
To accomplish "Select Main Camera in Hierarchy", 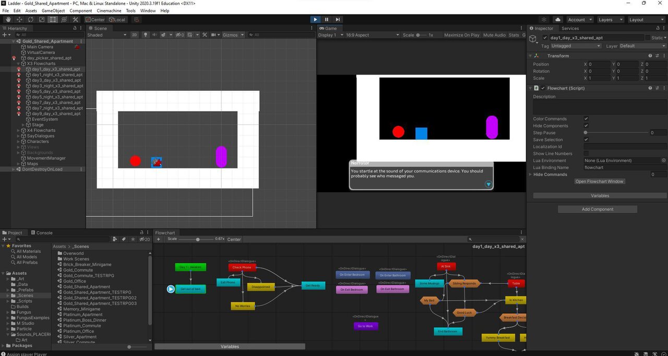I will click(x=40, y=47).
